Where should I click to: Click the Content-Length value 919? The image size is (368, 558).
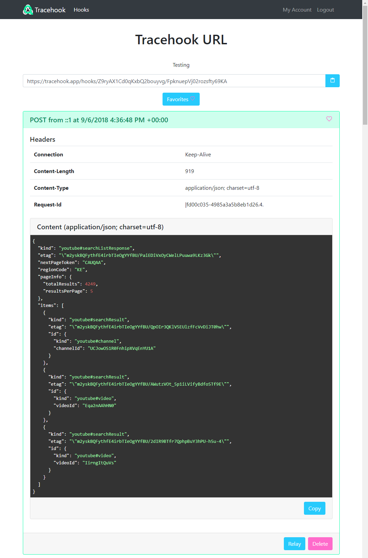coord(190,171)
